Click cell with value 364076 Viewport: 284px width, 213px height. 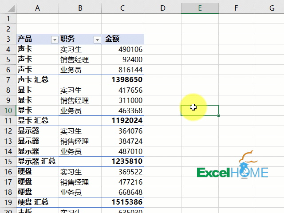[122, 131]
